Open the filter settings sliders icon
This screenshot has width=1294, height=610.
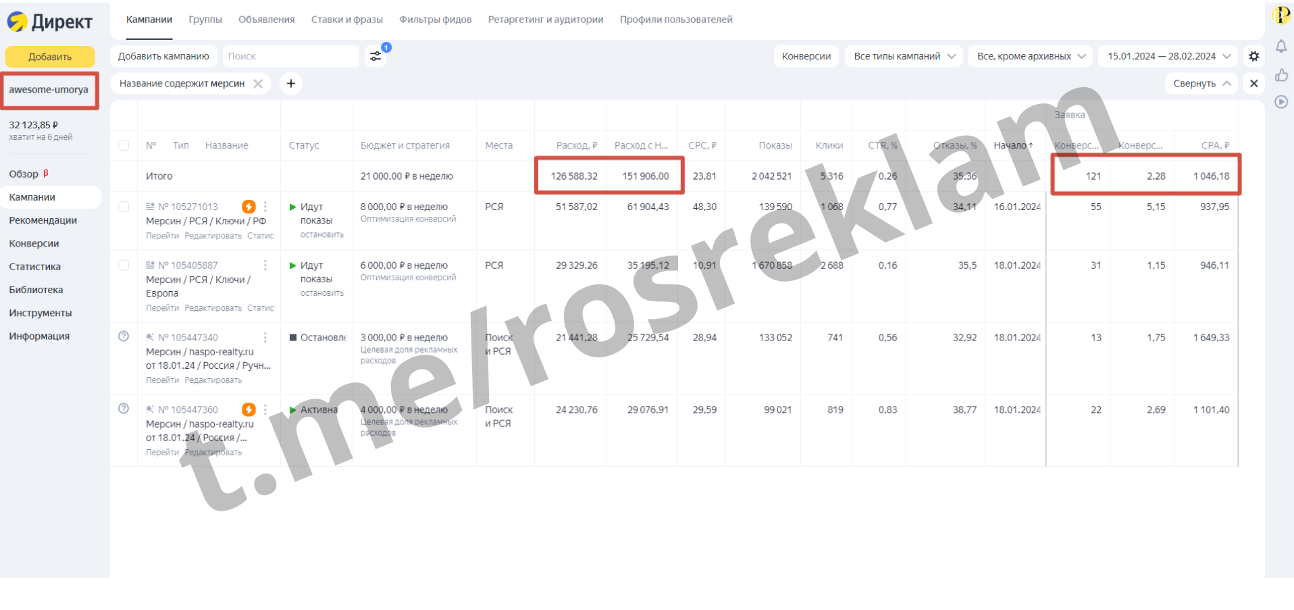tap(376, 57)
